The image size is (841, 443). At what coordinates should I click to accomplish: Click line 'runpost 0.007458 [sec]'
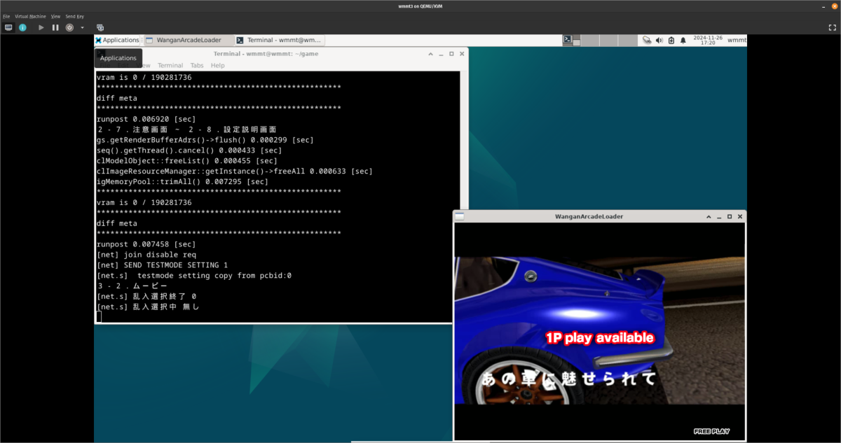[x=146, y=244]
